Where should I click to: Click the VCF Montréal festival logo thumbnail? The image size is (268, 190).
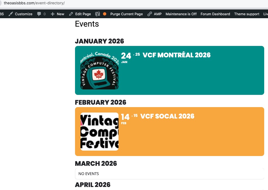tap(99, 70)
